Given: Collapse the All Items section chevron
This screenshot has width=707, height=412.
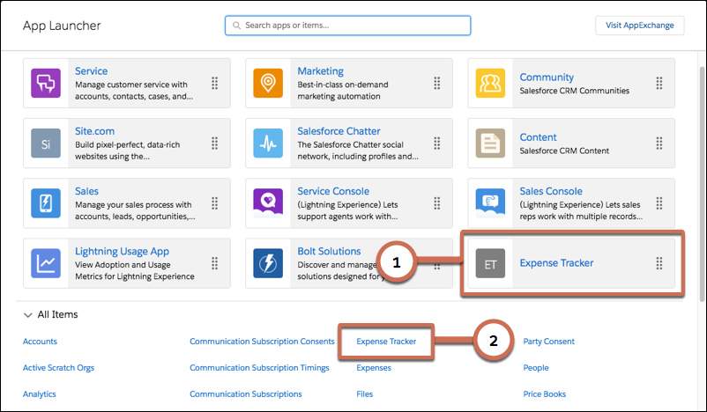Looking at the screenshot, I should point(28,315).
